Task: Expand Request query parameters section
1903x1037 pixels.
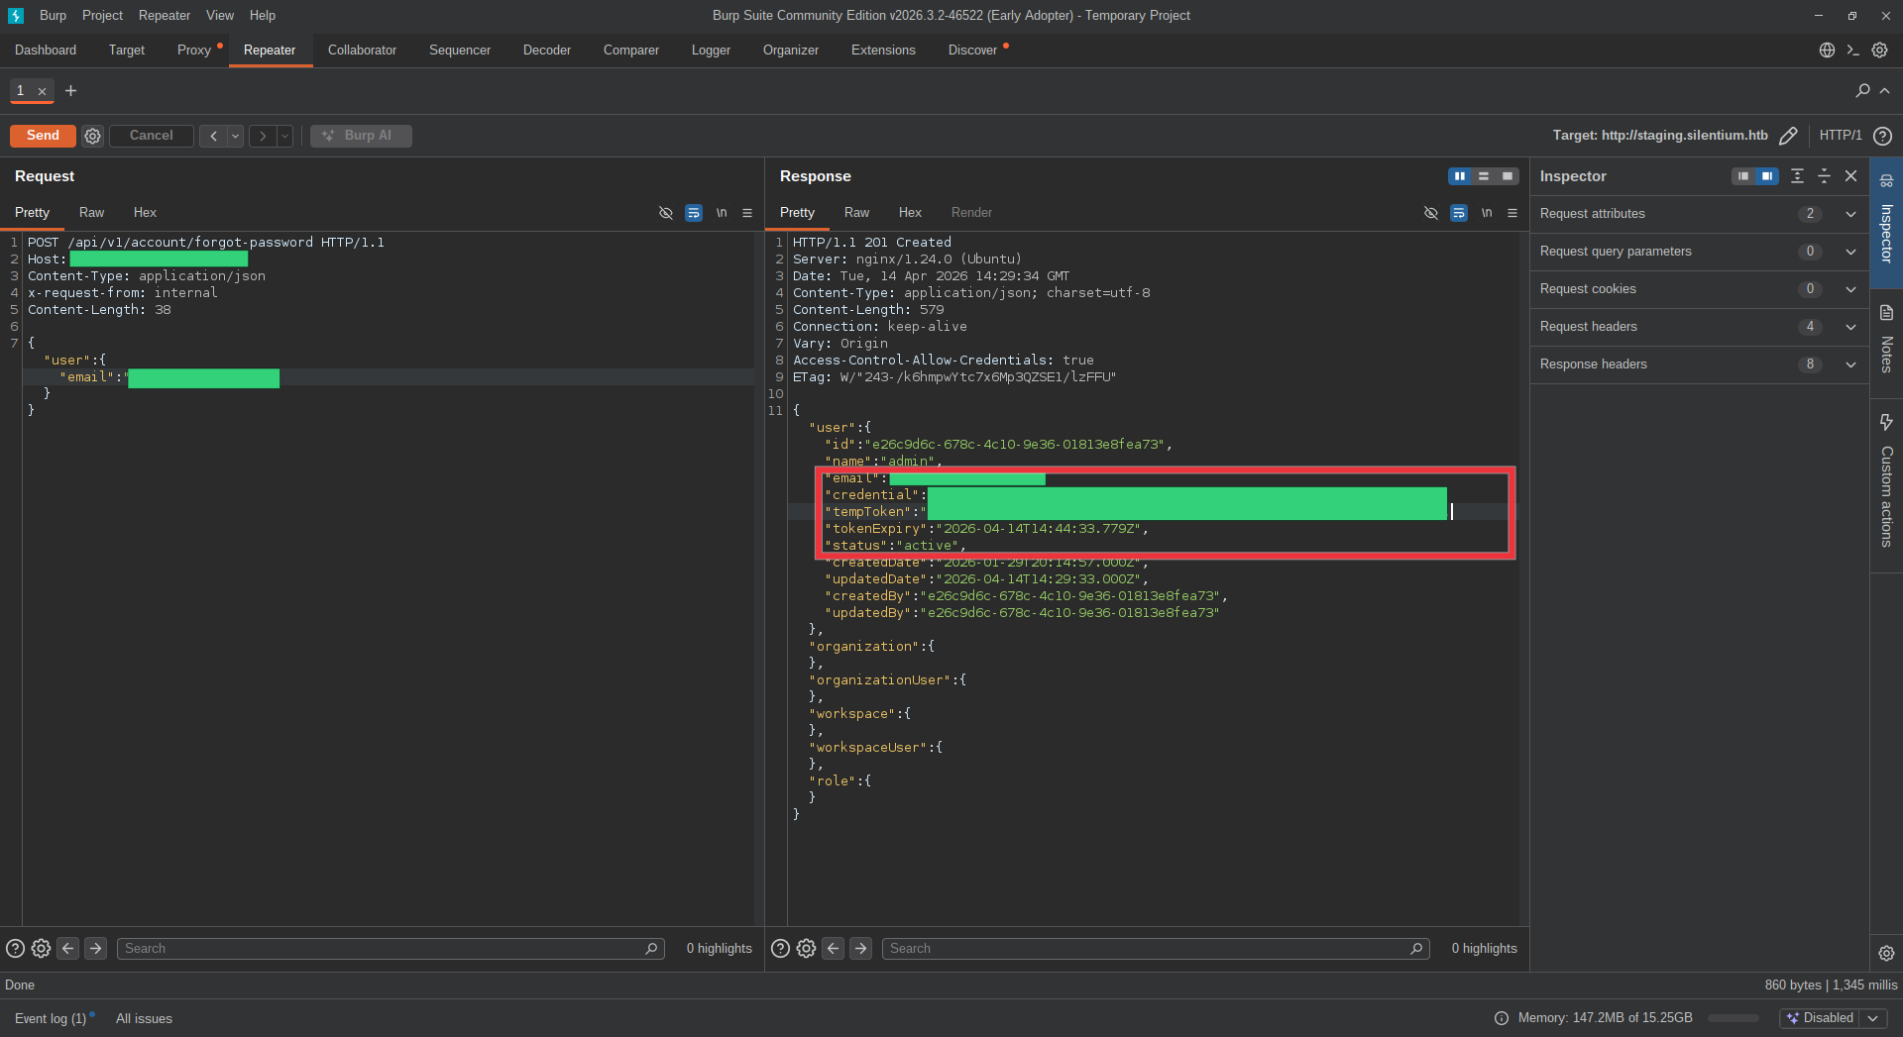Action: [1699, 252]
